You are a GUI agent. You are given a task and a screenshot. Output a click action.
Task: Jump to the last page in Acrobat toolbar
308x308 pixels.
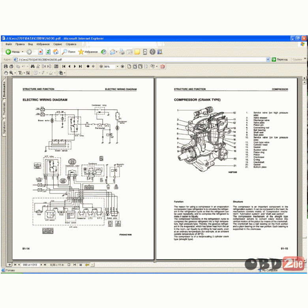click(80, 66)
